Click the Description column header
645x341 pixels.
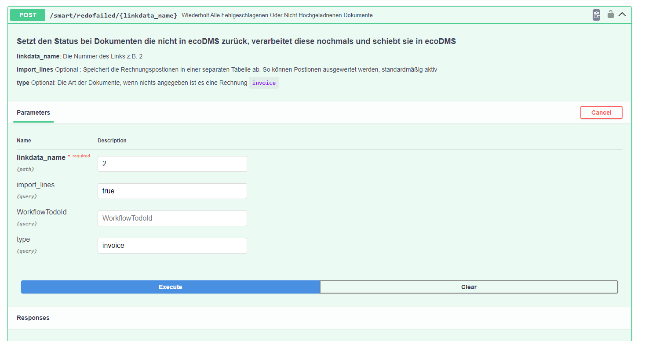pos(112,141)
